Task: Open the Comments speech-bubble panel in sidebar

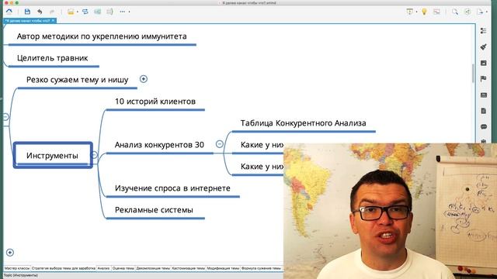Action: coord(483,126)
